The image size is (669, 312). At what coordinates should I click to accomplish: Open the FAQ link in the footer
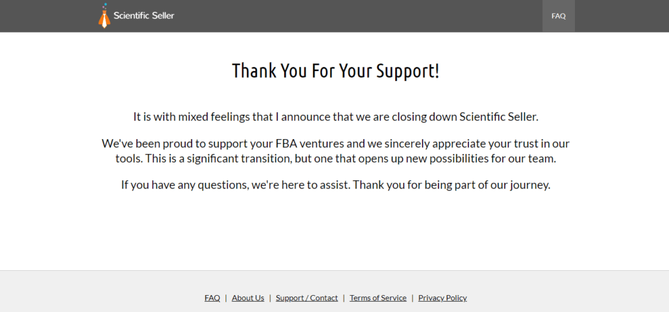coord(212,298)
